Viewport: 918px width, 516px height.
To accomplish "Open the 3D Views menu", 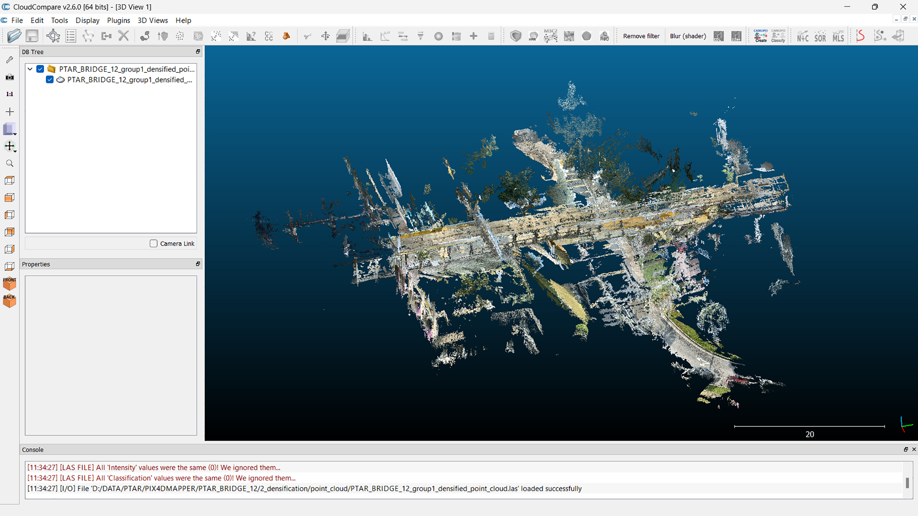I will 153,20.
